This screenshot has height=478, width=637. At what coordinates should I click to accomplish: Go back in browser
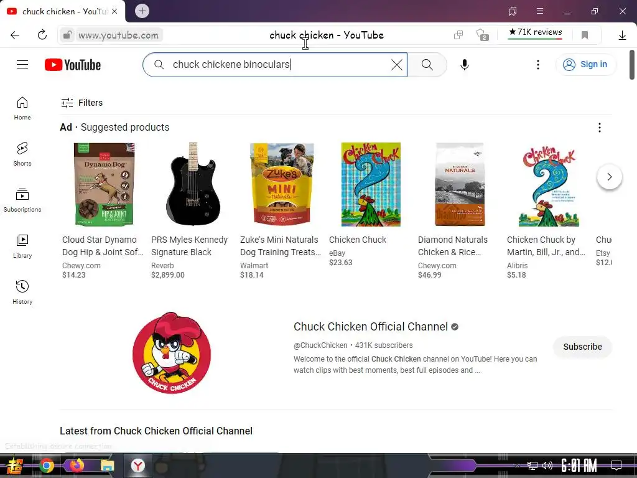pyautogui.click(x=15, y=35)
